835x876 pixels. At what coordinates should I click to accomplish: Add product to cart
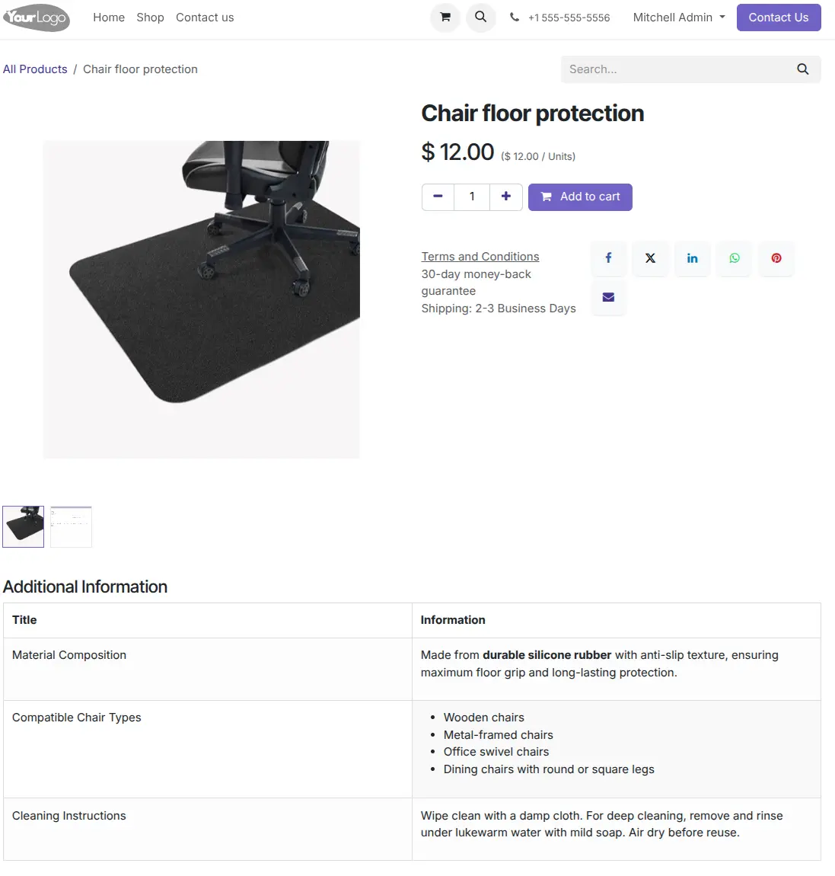[580, 197]
